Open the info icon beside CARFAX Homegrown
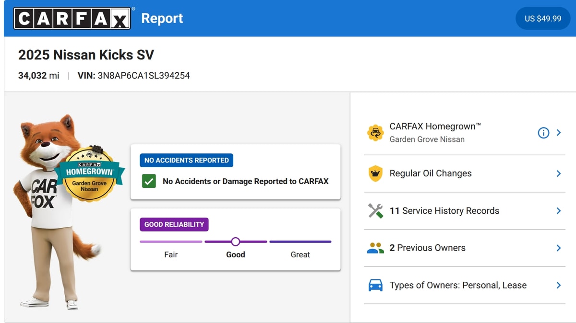The width and height of the screenshot is (576, 323). [x=543, y=133]
